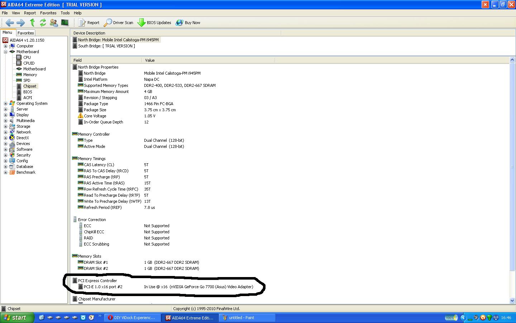Go forward with the right arrow toolbar icon

click(x=21, y=23)
